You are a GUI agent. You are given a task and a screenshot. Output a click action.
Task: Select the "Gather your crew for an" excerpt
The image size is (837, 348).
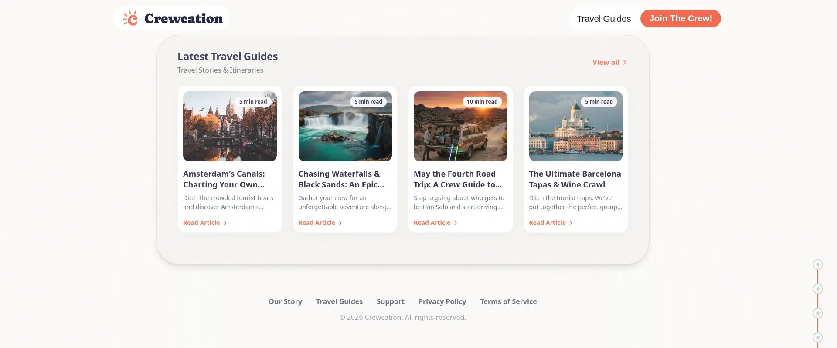[x=345, y=202]
